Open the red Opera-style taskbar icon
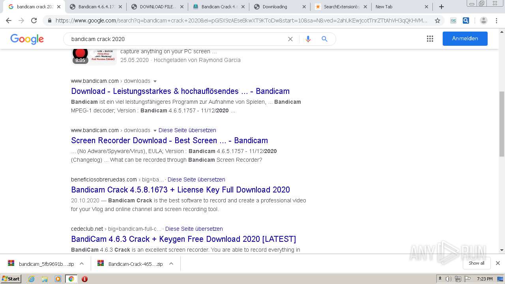The image size is (505, 284). point(84,279)
